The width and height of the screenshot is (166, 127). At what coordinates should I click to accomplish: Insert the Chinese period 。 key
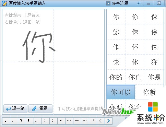[14, 121]
